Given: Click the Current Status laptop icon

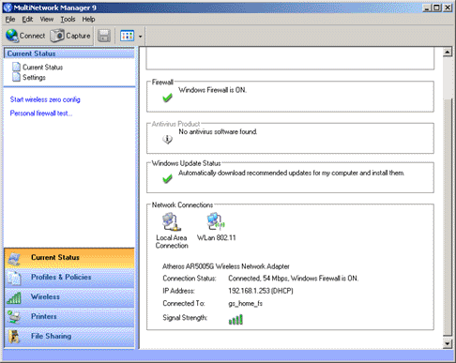Looking at the screenshot, I should point(14,259).
